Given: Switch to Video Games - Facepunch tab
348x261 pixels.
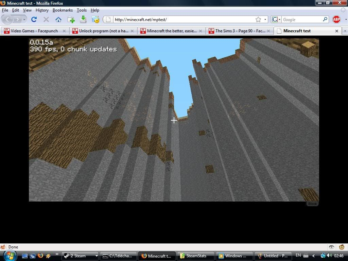Looking at the screenshot, I should click(34, 31).
